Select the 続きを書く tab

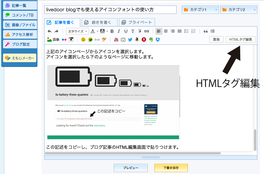click(100, 22)
